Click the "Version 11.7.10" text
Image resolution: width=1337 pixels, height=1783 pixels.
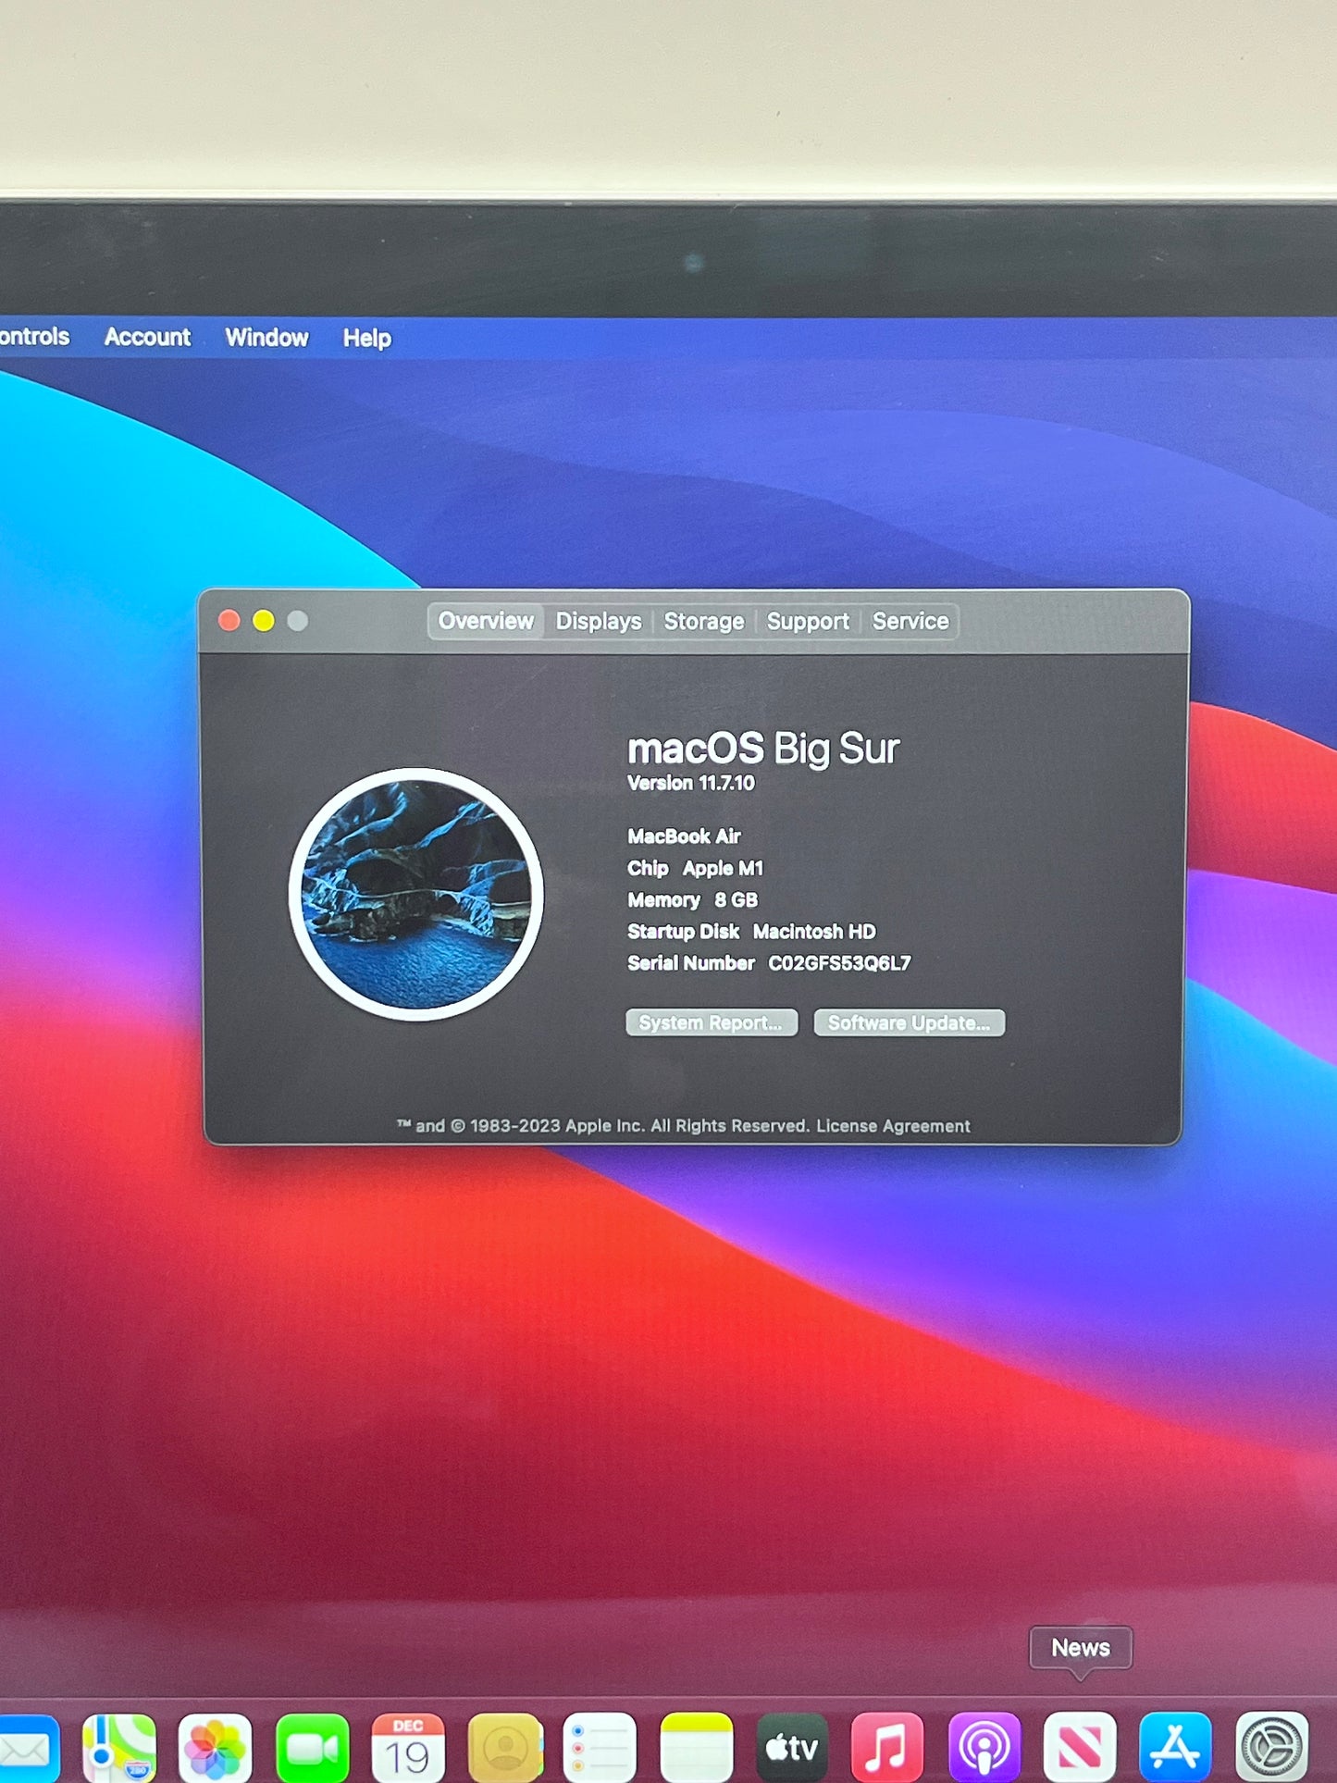click(691, 783)
